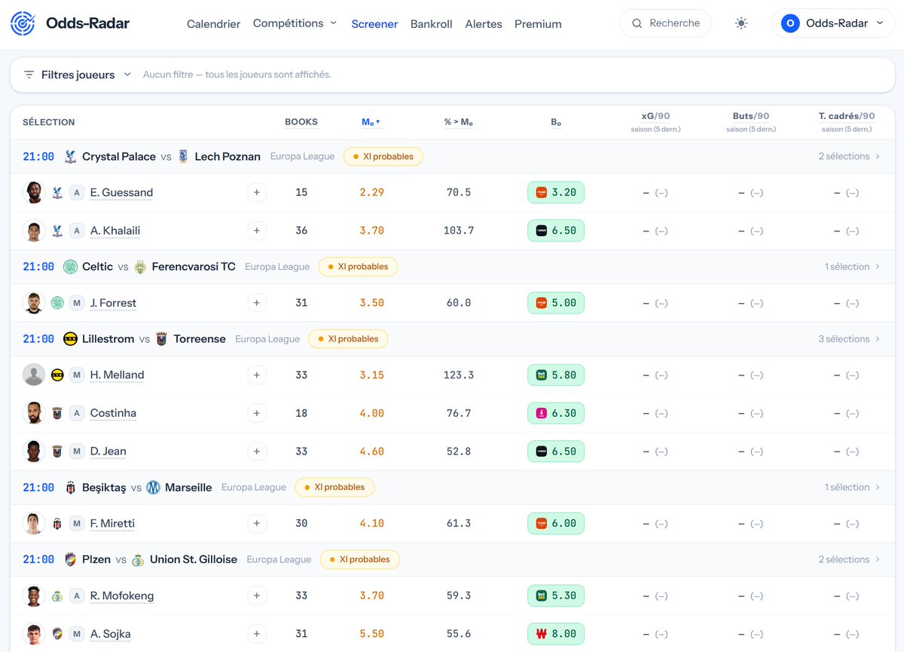Expand Lillestrom match '3 sélections'
Screen dimensions: 904x652
point(850,339)
